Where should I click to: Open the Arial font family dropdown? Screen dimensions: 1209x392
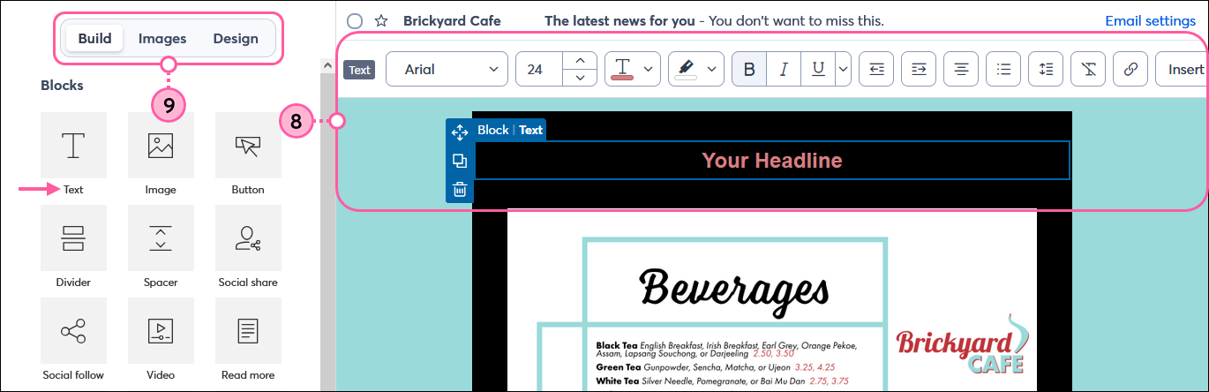(x=447, y=69)
